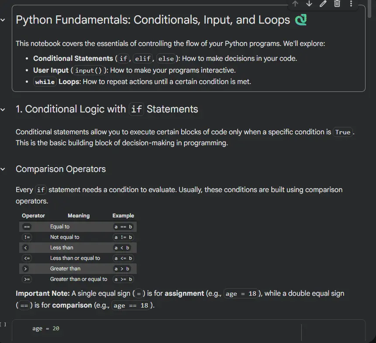Click the Colab icon beside the notebook title

coord(300,20)
